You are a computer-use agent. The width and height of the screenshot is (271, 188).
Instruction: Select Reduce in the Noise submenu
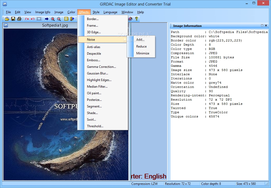141,46
